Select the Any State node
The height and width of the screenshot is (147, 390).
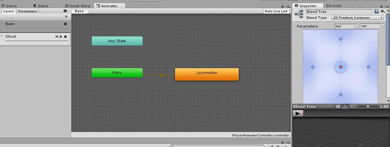click(117, 41)
